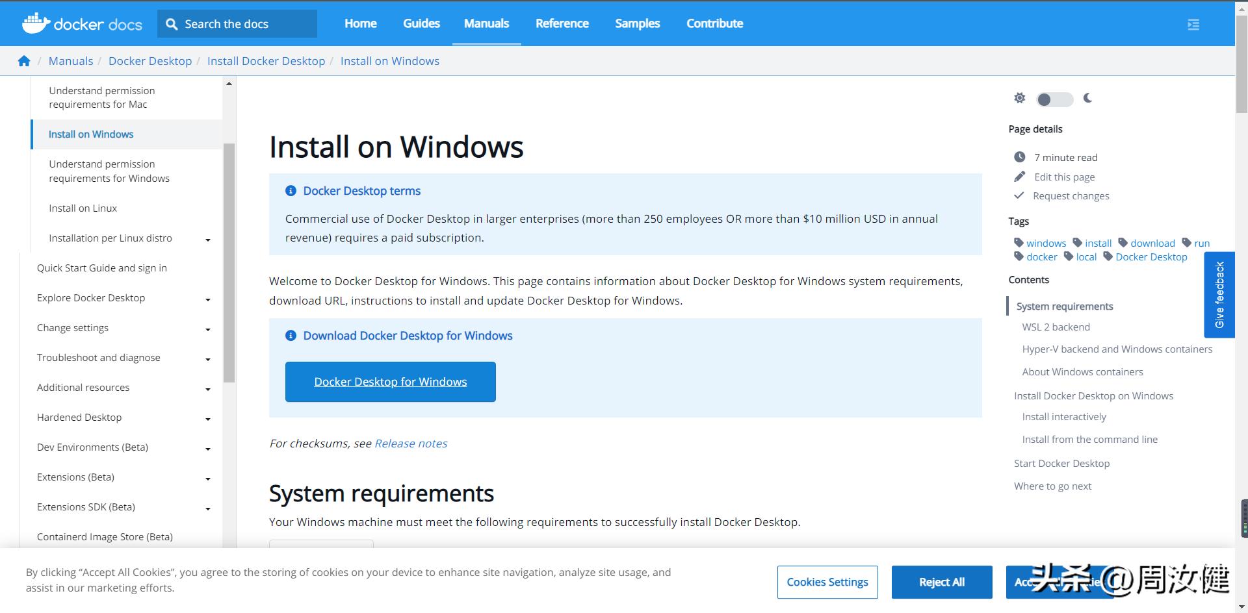Click the search magnifier icon
The image size is (1248, 613).
(172, 24)
